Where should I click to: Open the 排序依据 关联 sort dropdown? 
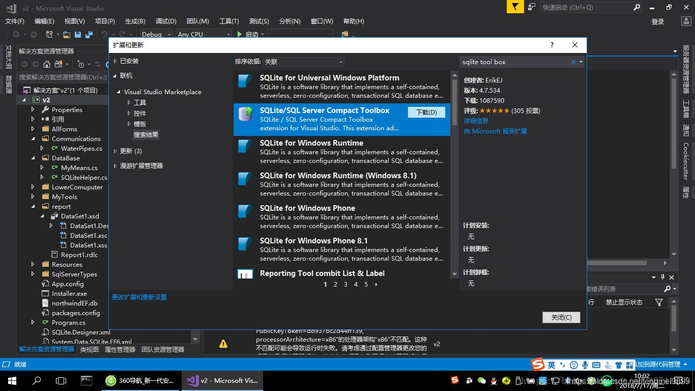point(303,62)
